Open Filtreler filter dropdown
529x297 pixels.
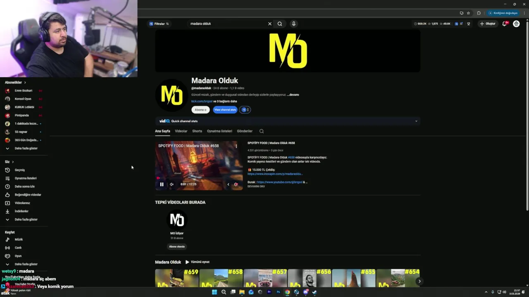[x=159, y=24]
